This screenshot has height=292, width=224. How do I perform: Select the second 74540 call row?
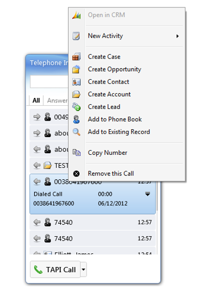coord(93,238)
